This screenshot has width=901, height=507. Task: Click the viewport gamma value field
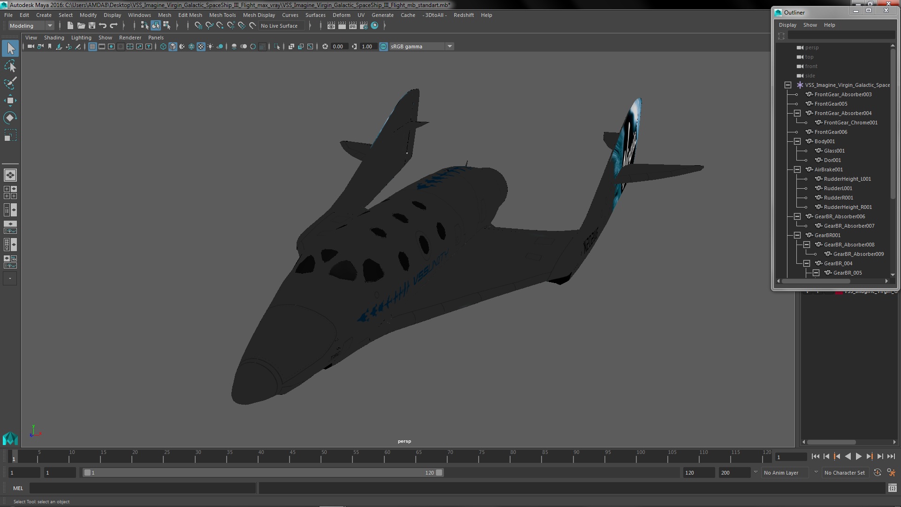(368, 46)
